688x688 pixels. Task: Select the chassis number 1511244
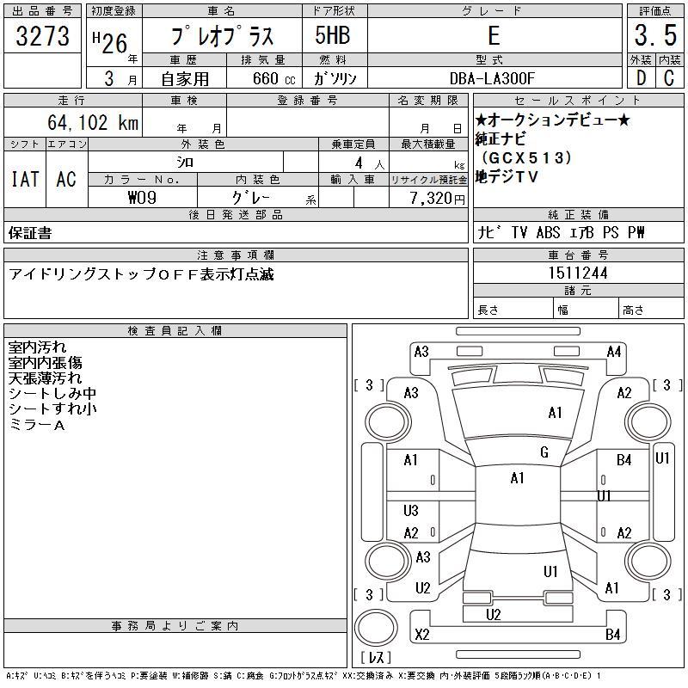(x=578, y=273)
